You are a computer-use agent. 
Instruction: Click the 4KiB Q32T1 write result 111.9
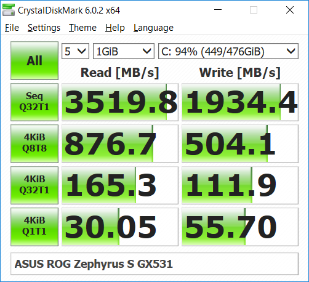click(240, 185)
